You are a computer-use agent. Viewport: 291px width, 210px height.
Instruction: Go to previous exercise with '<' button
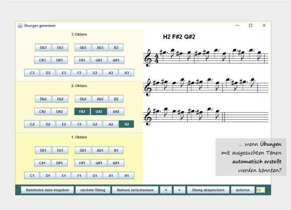pyautogui.click(x=166, y=190)
